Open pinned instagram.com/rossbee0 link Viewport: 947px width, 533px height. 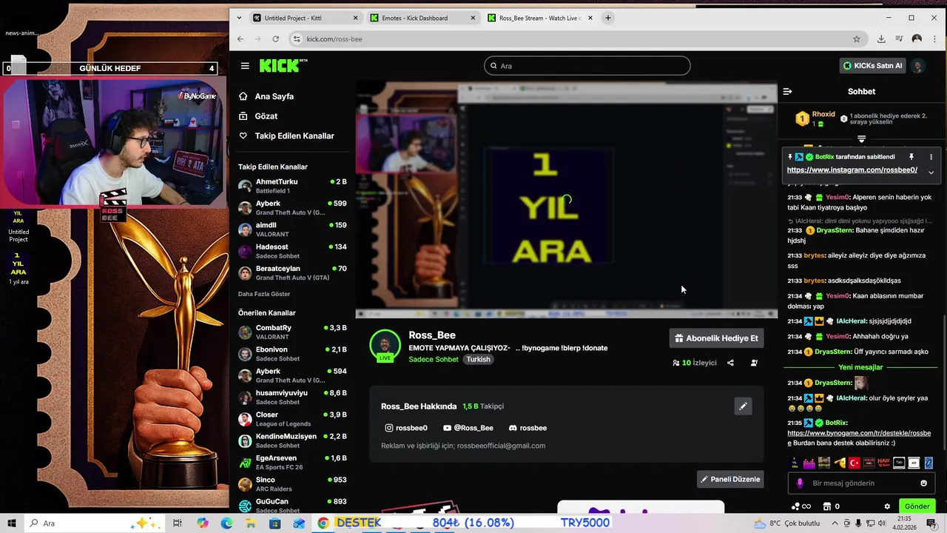(x=852, y=170)
